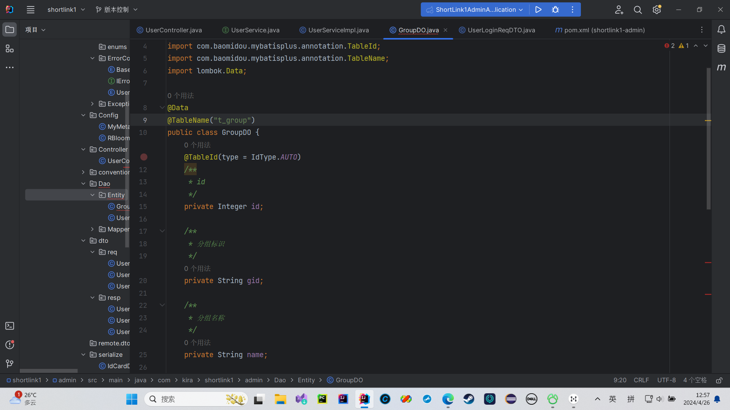Go to next highlighted error arrow

point(706,46)
